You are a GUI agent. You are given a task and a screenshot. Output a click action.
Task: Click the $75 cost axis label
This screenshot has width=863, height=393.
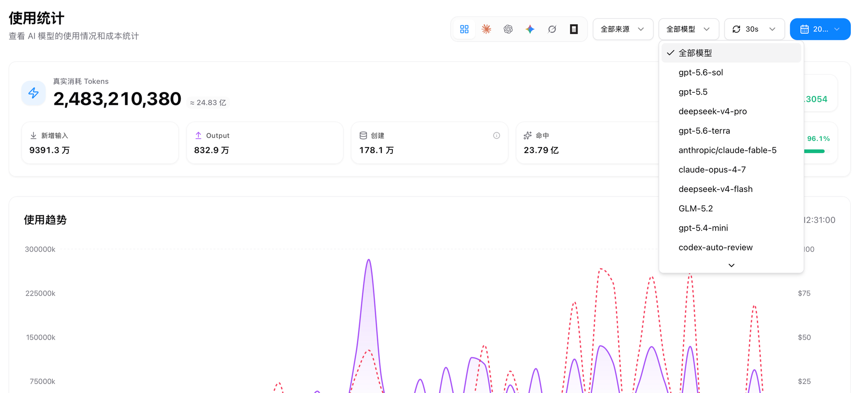point(805,293)
